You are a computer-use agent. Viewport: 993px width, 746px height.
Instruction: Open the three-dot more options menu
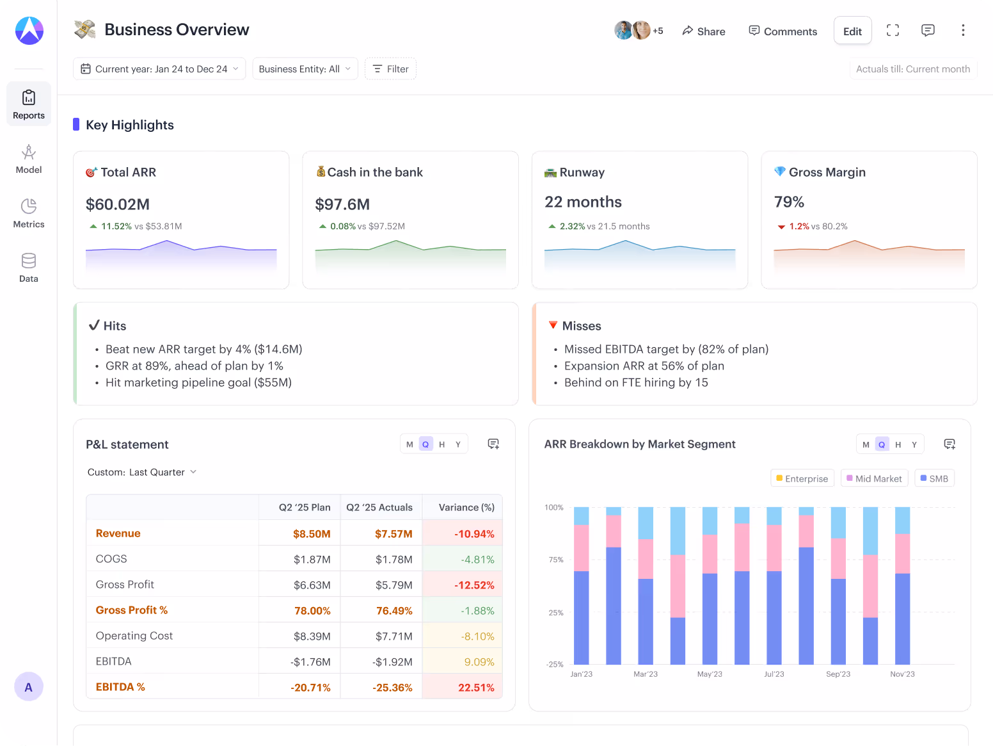click(x=963, y=31)
